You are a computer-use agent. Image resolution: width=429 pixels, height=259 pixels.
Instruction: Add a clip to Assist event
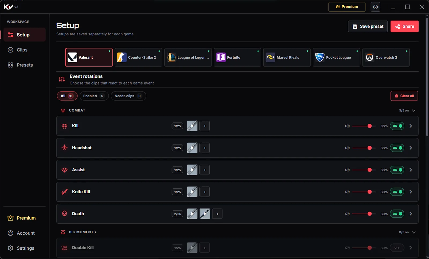(x=205, y=170)
